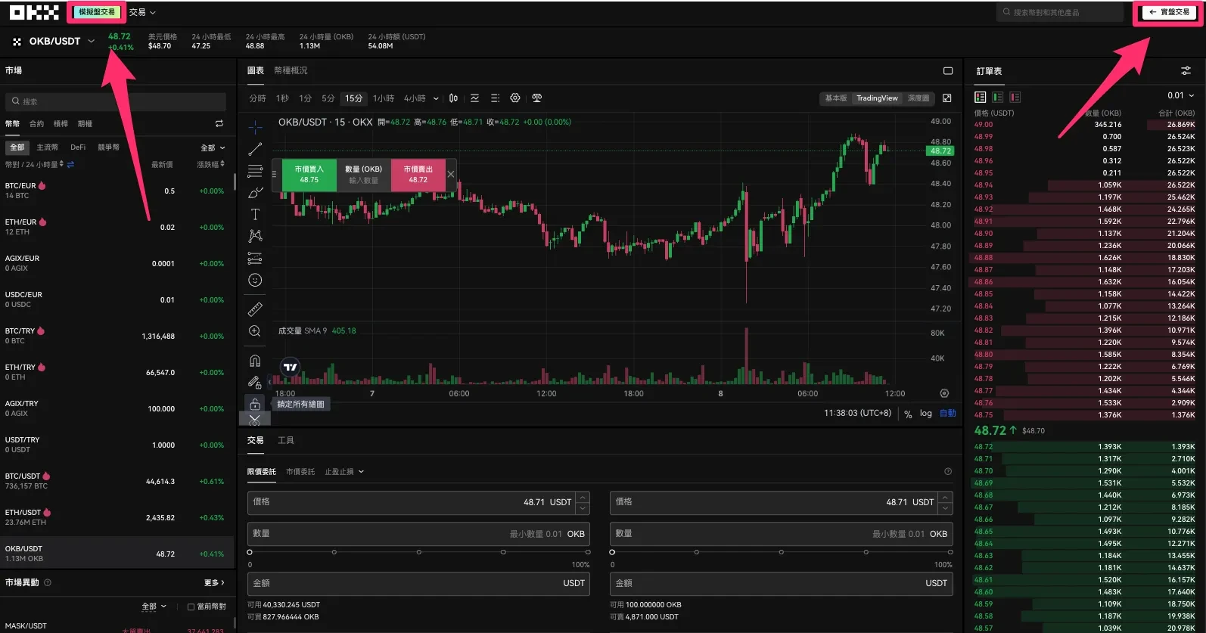Switch to the 幣種概況 tab

coord(291,70)
